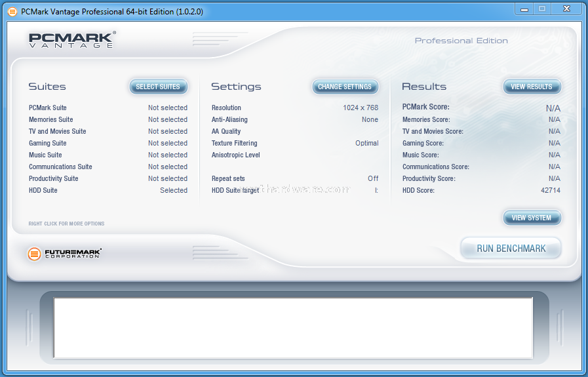Viewport: 588px width, 377px height.
Task: Click the 'HDD Suite target' label
Action: pos(235,190)
